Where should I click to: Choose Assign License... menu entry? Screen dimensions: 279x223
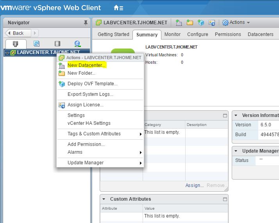(x=86, y=105)
